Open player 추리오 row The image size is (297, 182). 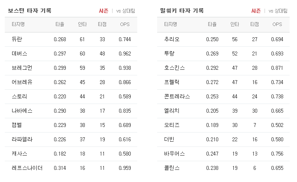point(223,39)
